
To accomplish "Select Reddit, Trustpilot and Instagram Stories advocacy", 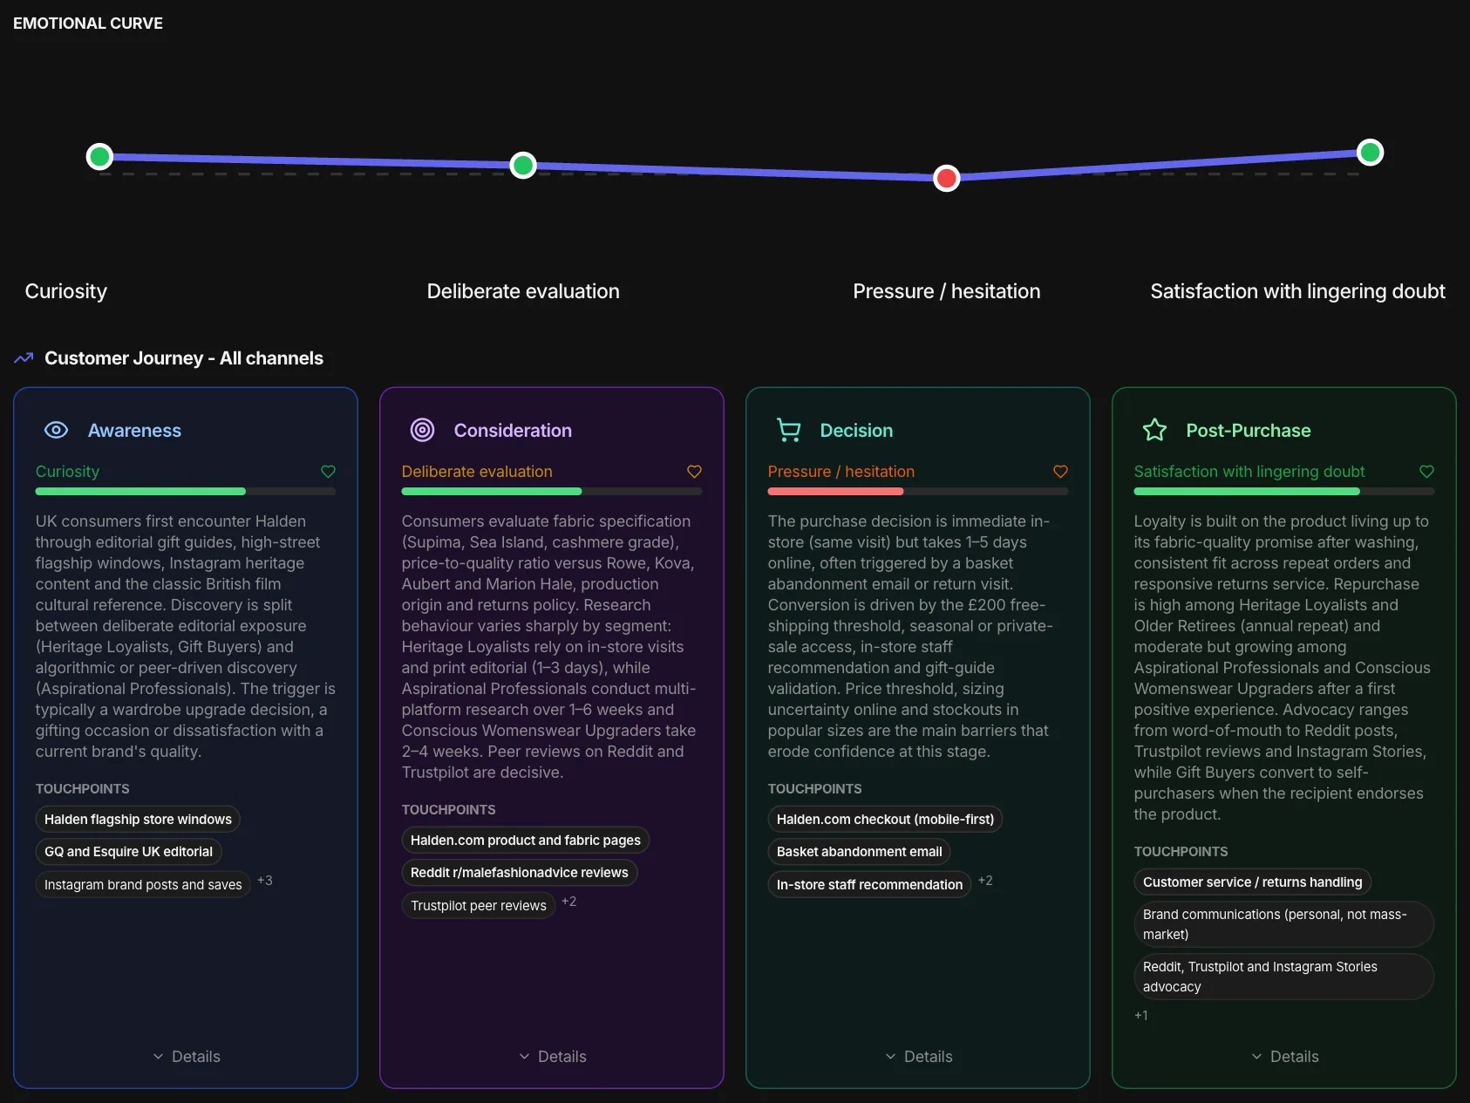I will 1284,977.
